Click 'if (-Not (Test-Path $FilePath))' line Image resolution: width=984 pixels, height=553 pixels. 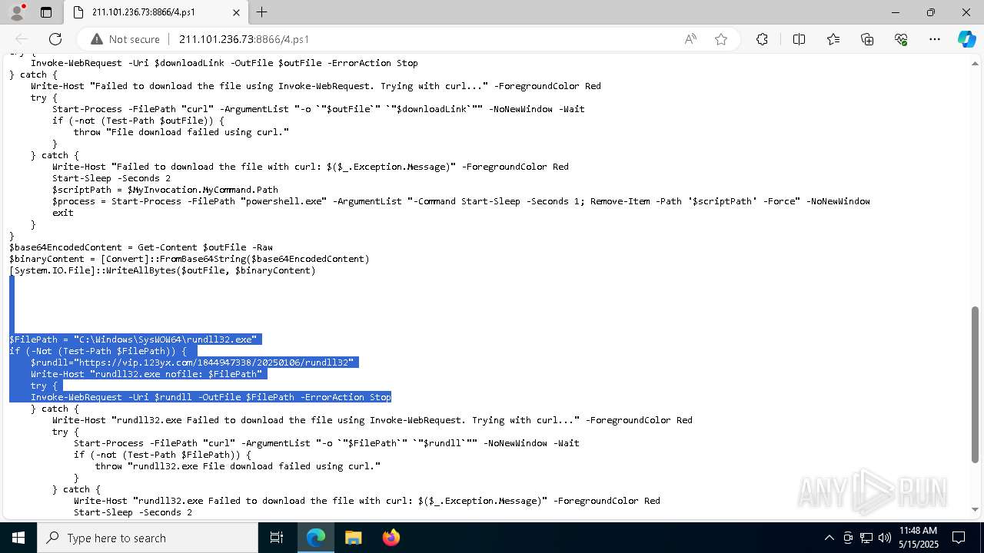[98, 351]
